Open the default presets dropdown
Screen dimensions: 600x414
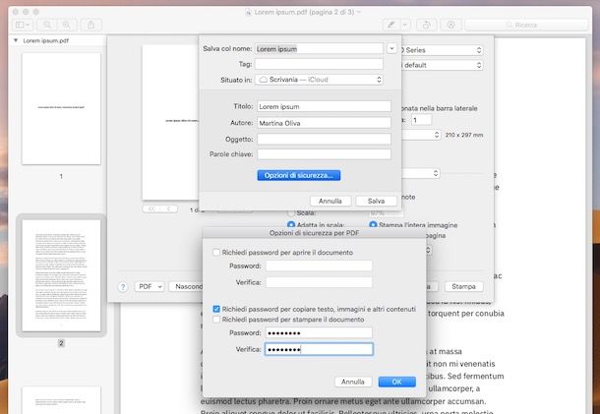442,65
